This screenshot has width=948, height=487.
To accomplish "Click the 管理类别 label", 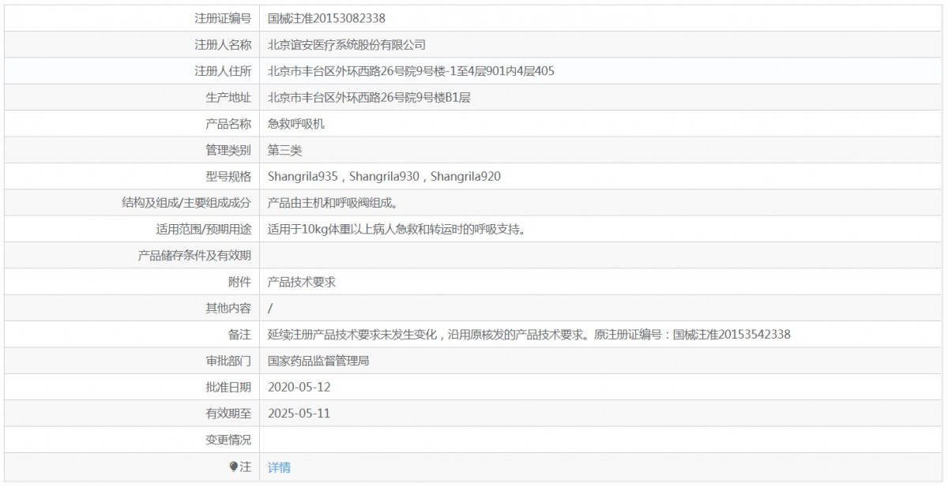I will point(228,150).
